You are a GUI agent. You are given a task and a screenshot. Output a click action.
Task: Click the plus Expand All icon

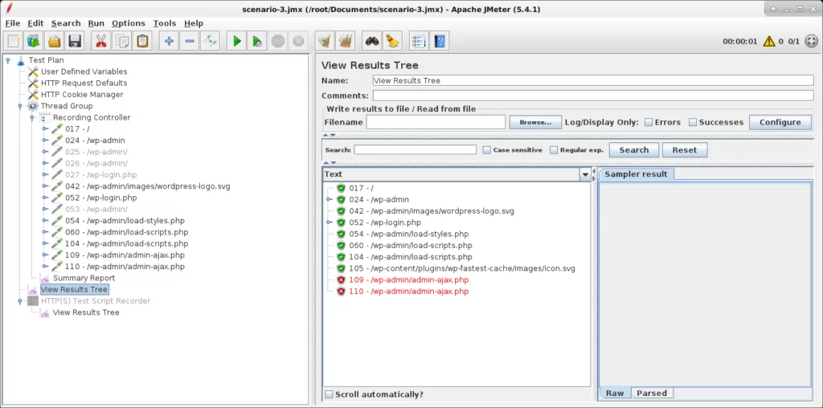[x=169, y=41]
